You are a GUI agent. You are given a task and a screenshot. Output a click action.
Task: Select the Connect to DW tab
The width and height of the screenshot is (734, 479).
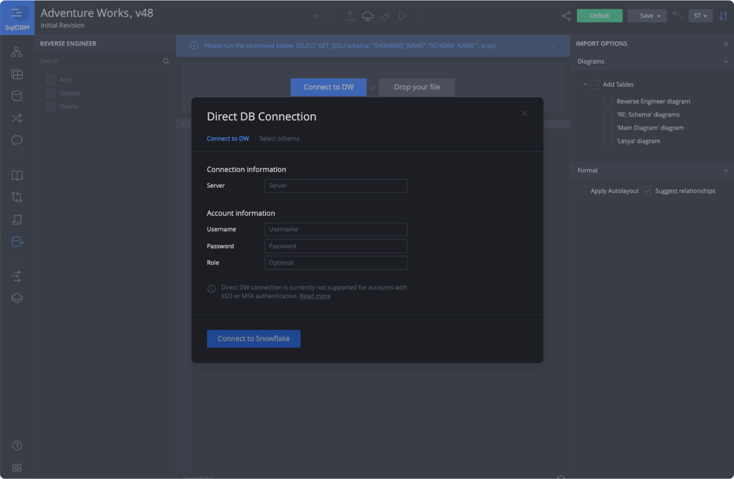click(x=228, y=138)
